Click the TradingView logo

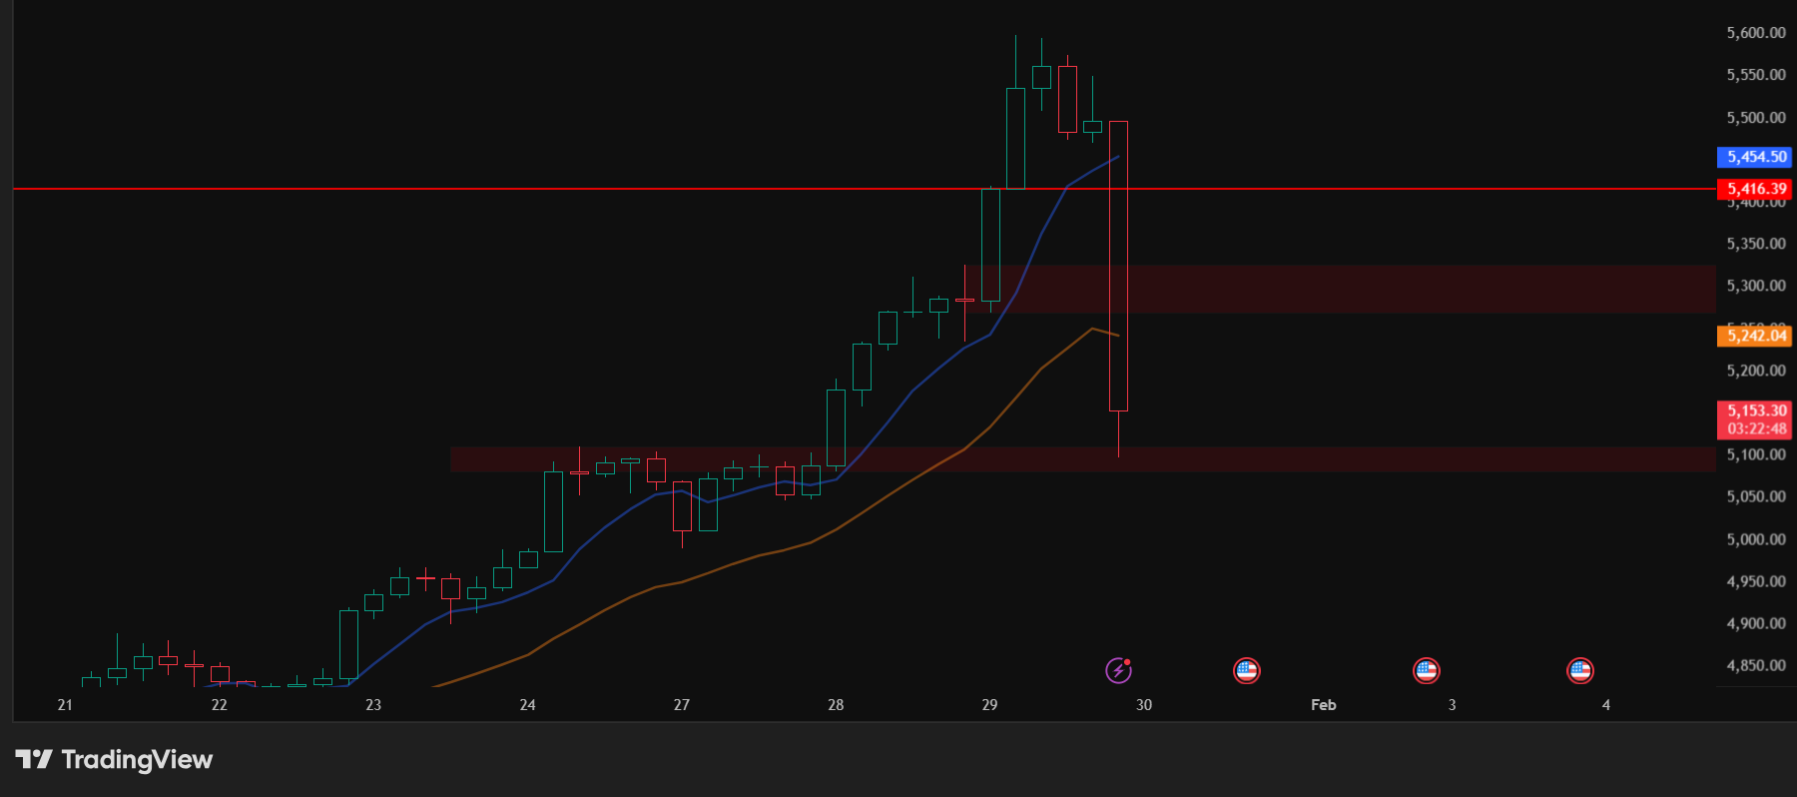114,760
